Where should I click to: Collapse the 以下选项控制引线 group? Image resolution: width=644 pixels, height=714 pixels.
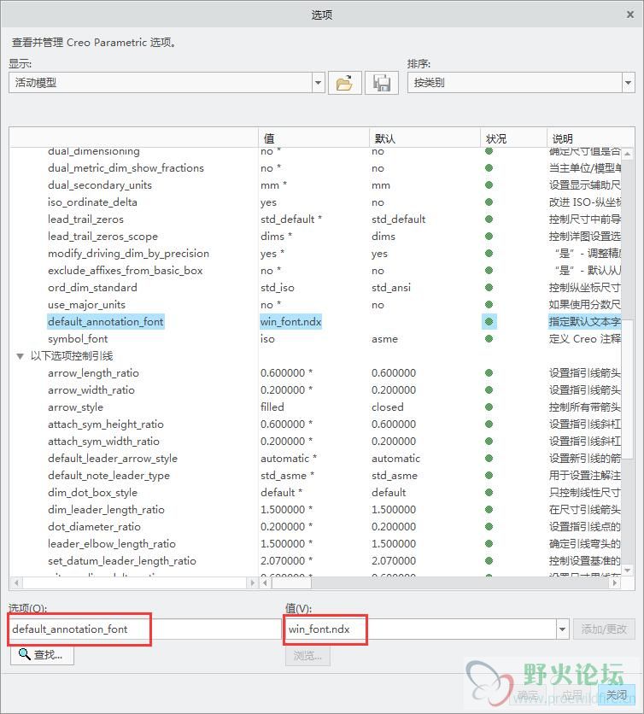pyautogui.click(x=20, y=356)
